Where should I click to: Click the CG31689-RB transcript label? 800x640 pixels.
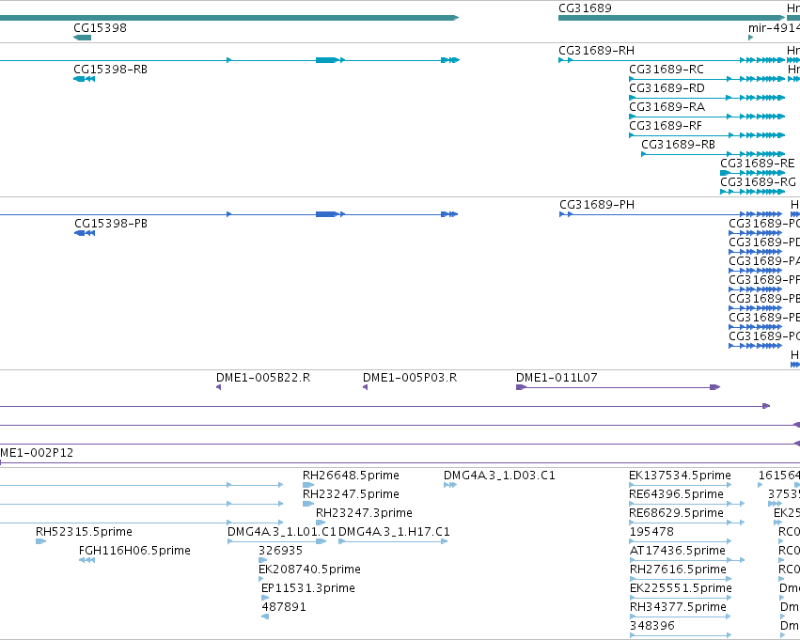678,145
